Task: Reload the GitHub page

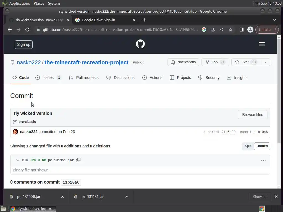Action: click(x=27, y=30)
